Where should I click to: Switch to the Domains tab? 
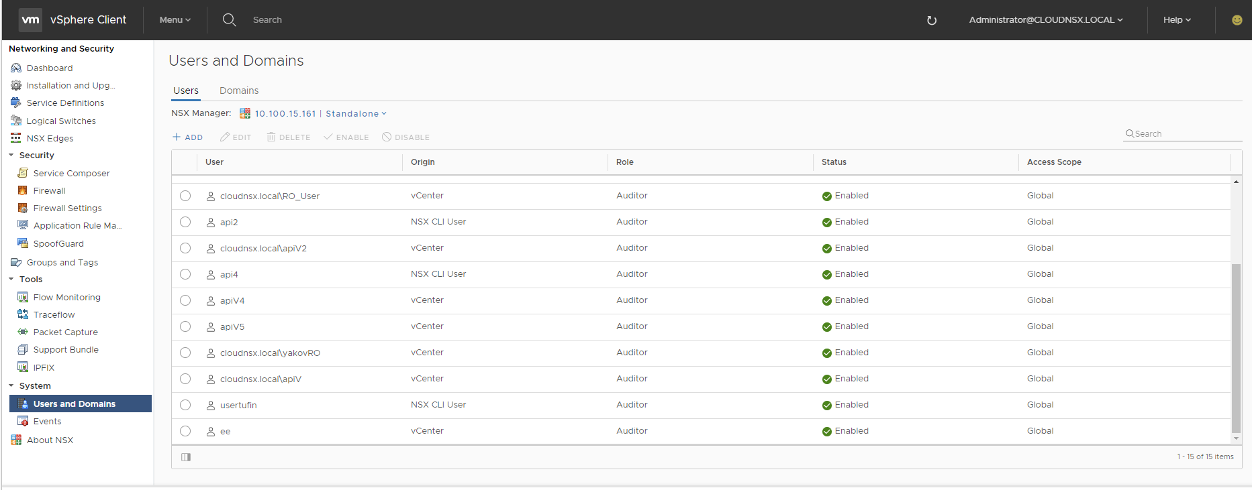coord(239,90)
